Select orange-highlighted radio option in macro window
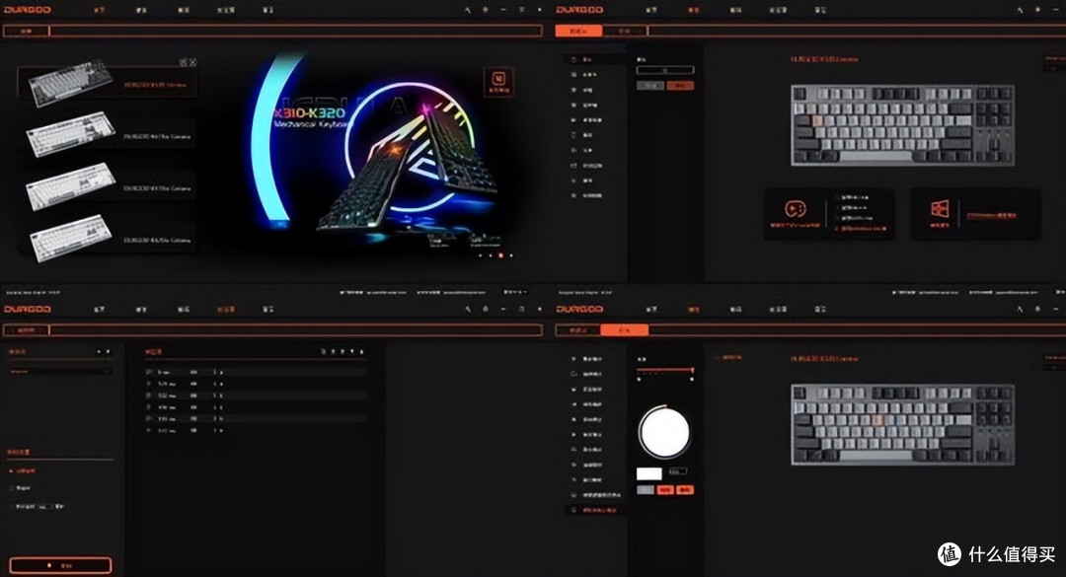This screenshot has width=1066, height=577. click(23, 470)
